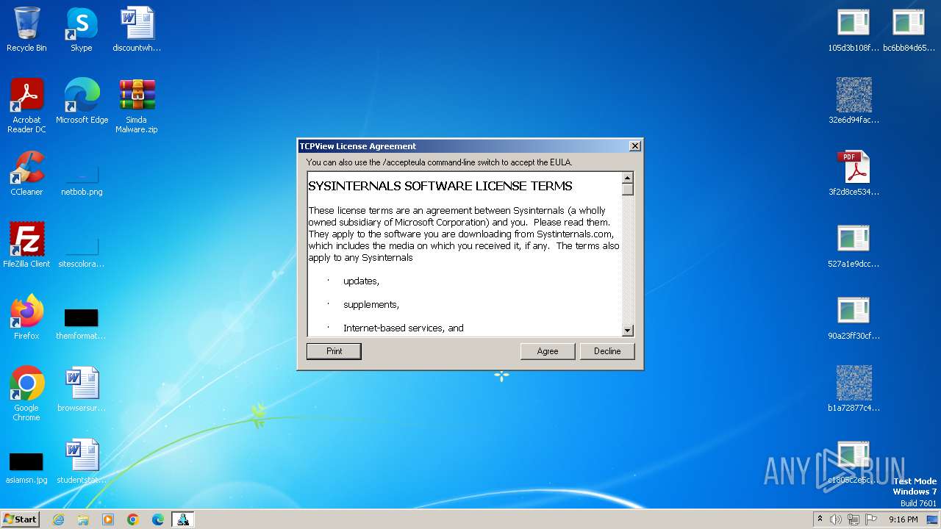Select the themformat... file icon
The image size is (941, 529).
coord(81,323)
